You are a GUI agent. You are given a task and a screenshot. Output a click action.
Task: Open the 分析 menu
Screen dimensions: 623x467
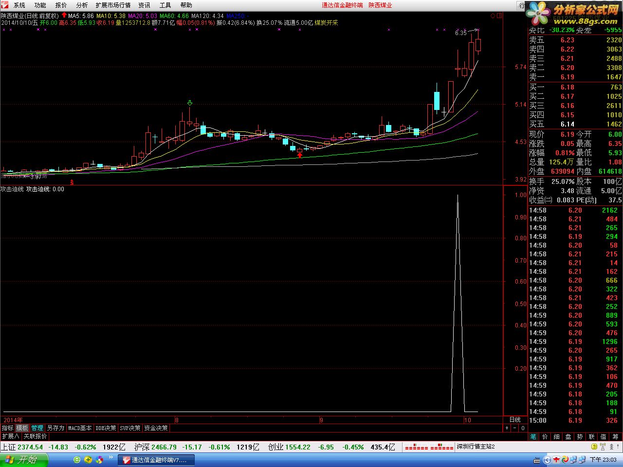[x=82, y=5]
